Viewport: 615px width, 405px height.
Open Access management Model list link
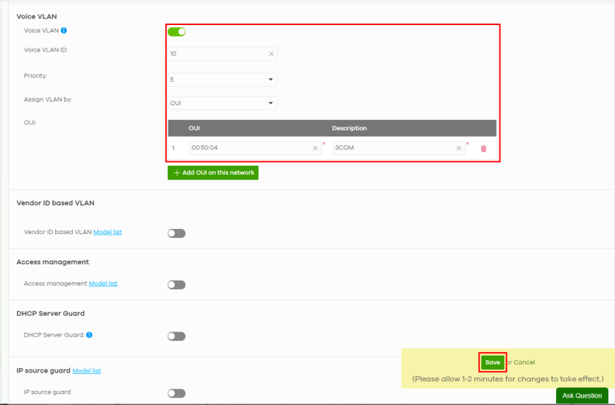click(103, 283)
